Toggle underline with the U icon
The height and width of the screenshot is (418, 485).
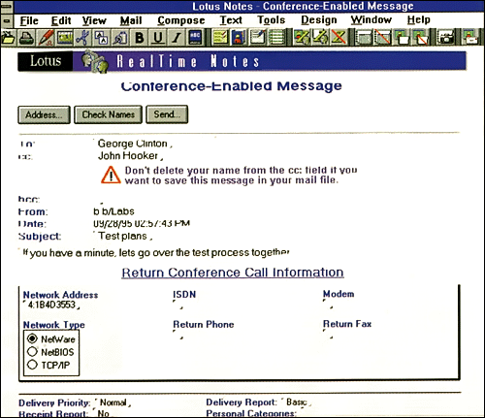click(158, 38)
